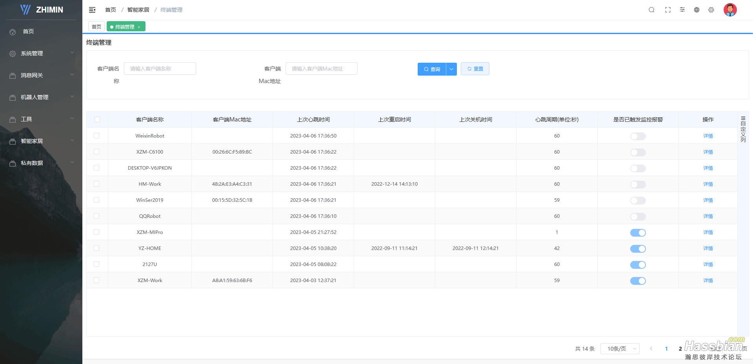Click the 私有数据 folder icon
753x364 pixels.
[13, 163]
